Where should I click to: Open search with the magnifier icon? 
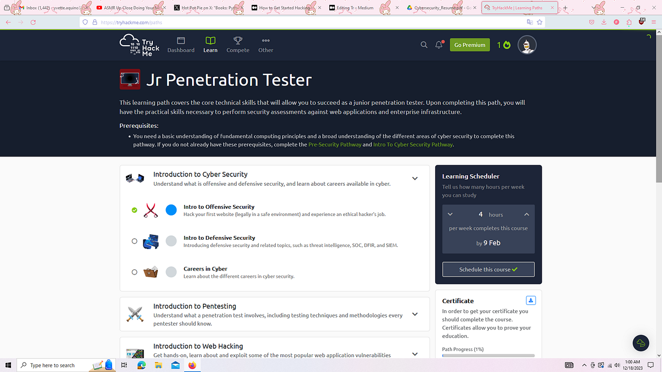(x=424, y=45)
